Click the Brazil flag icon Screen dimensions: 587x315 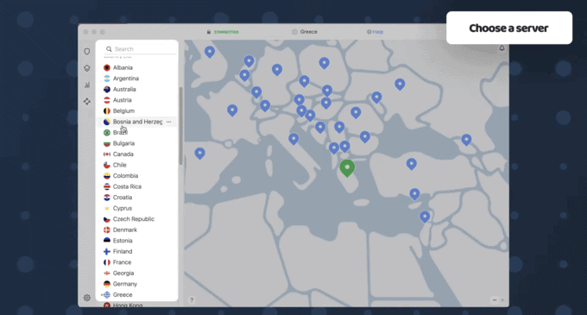[x=107, y=133]
